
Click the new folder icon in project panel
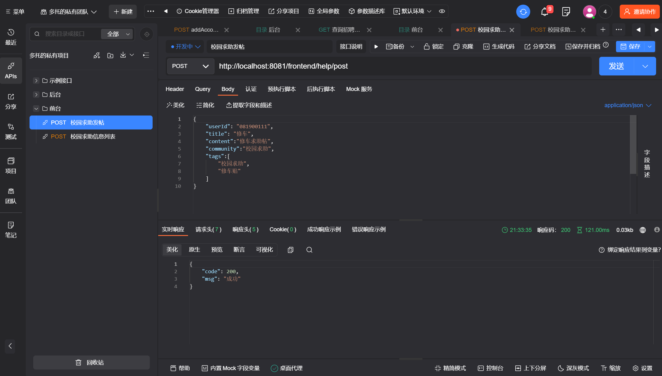click(110, 56)
